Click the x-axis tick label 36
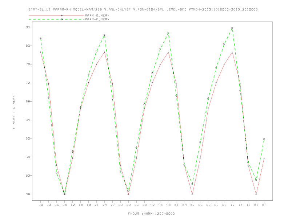The height and width of the screenshot is (223, 288). [x=136, y=205]
